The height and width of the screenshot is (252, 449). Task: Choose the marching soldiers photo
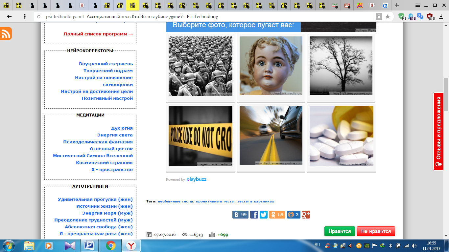pos(201,66)
